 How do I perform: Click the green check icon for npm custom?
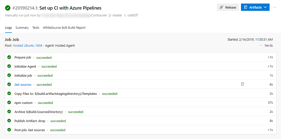pyautogui.click(x=9, y=103)
